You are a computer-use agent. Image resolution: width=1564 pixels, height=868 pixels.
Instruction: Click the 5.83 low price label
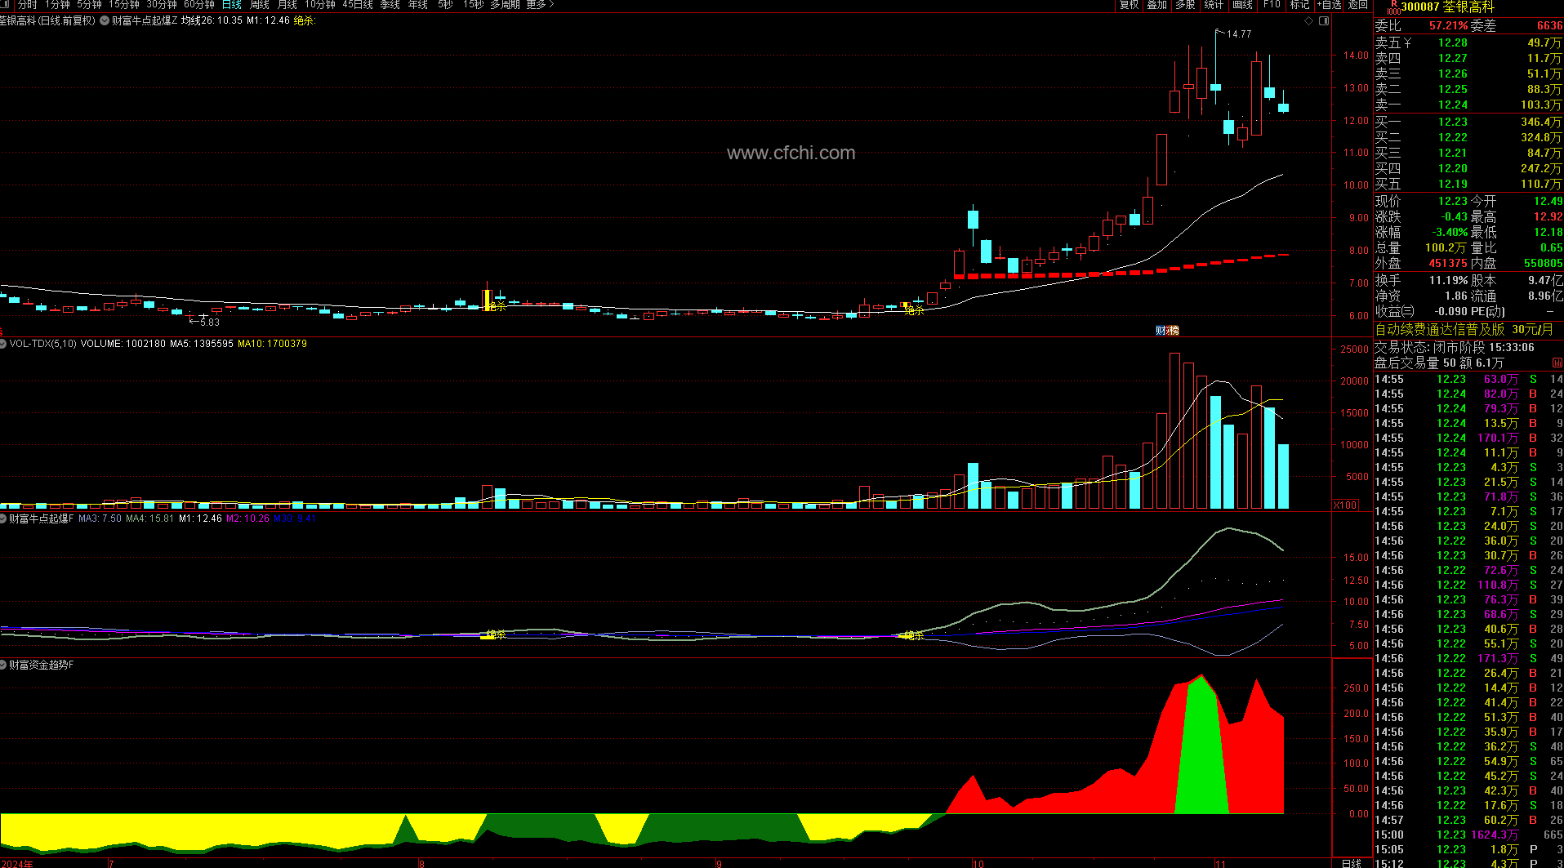210,323
